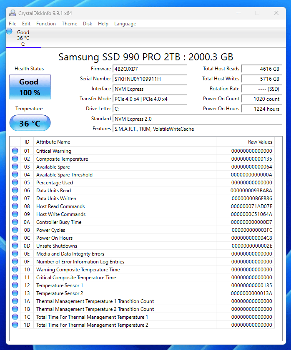291x350 pixels.
Task: Click the Serial Number field S7KHNU0Y109911H
Action: 150,79
